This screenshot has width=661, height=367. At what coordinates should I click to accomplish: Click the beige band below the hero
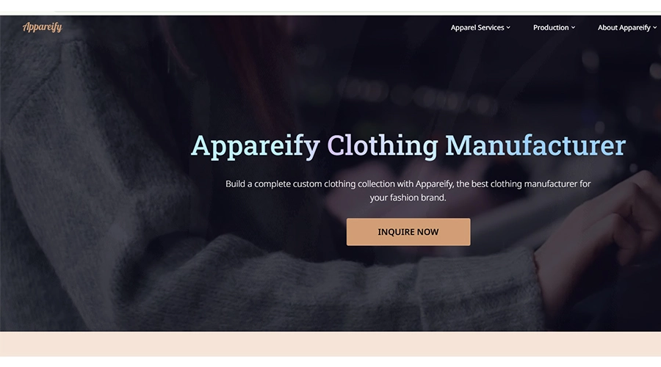pyautogui.click(x=330, y=344)
